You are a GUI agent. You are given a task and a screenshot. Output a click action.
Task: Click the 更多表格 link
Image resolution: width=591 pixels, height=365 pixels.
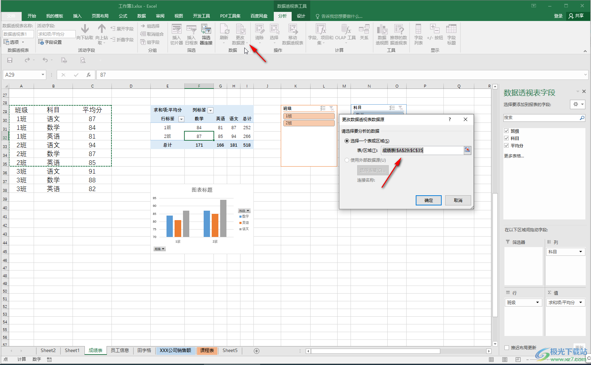[514, 156]
